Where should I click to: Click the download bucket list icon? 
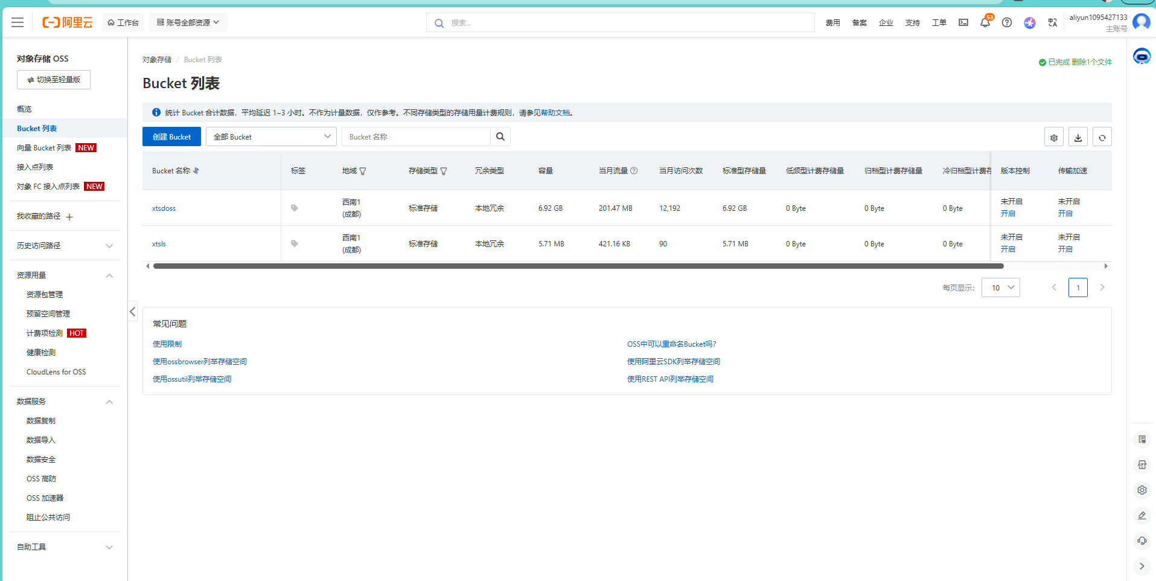(x=1078, y=137)
